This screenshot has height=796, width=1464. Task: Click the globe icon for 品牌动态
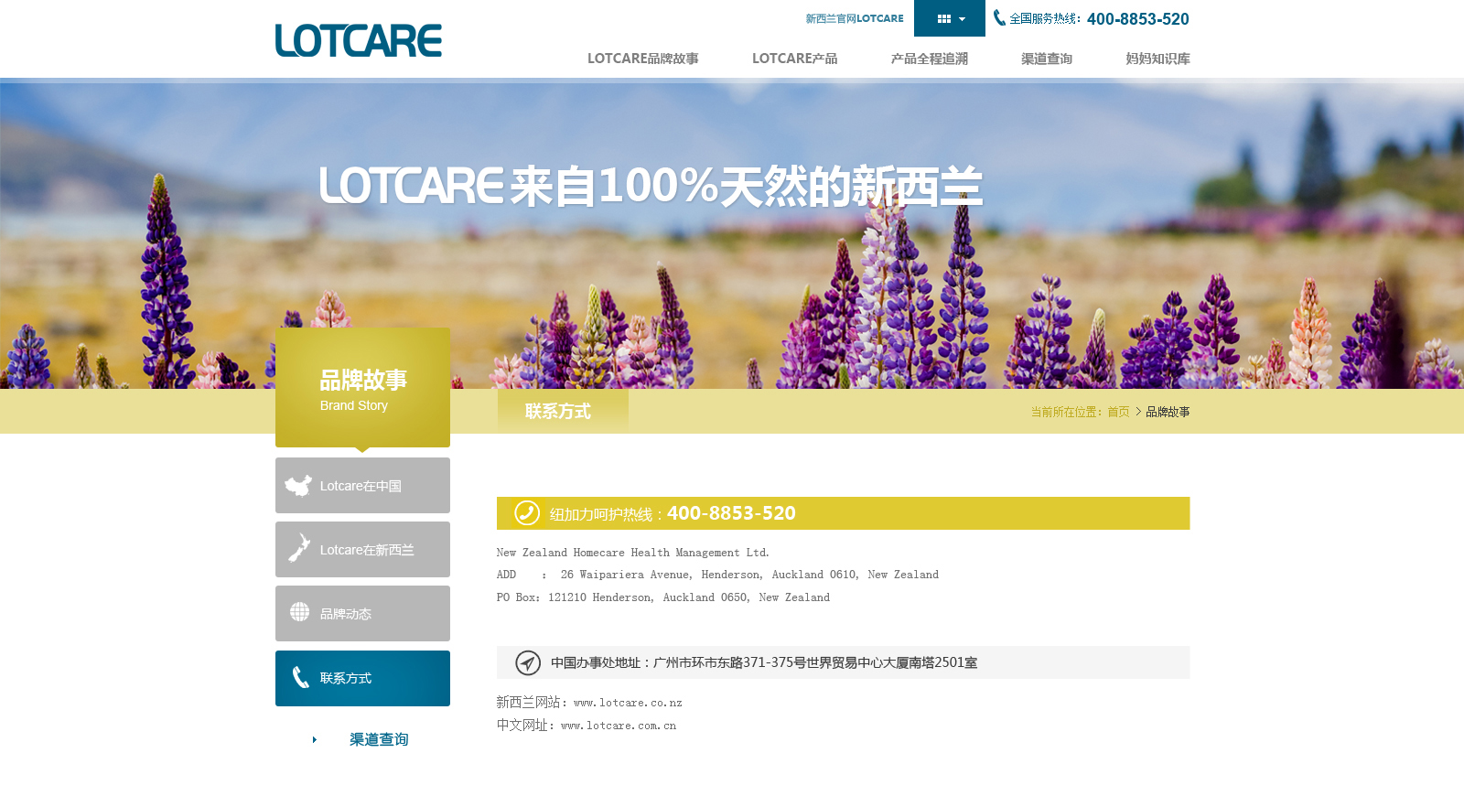[x=299, y=612]
